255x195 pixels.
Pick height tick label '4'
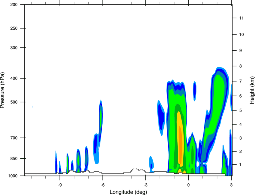tap(241, 124)
